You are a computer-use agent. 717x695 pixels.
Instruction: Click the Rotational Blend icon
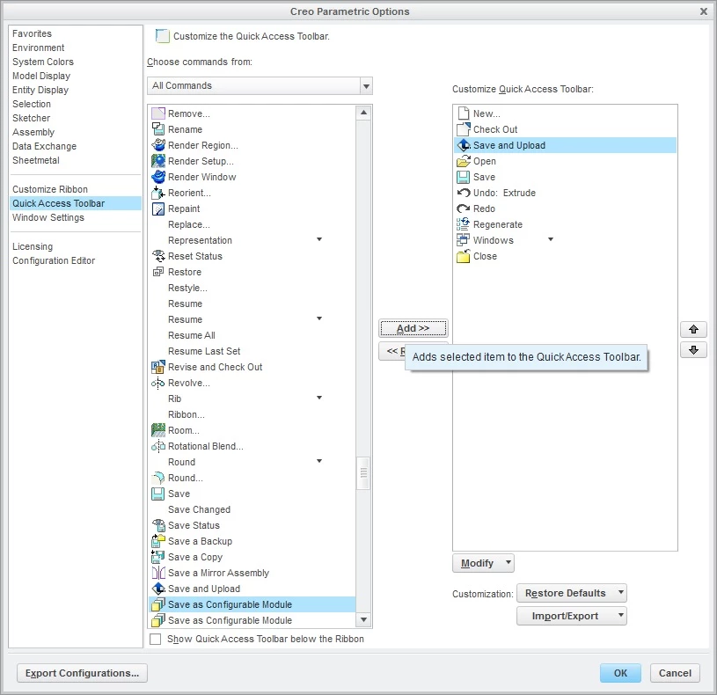[x=157, y=446]
